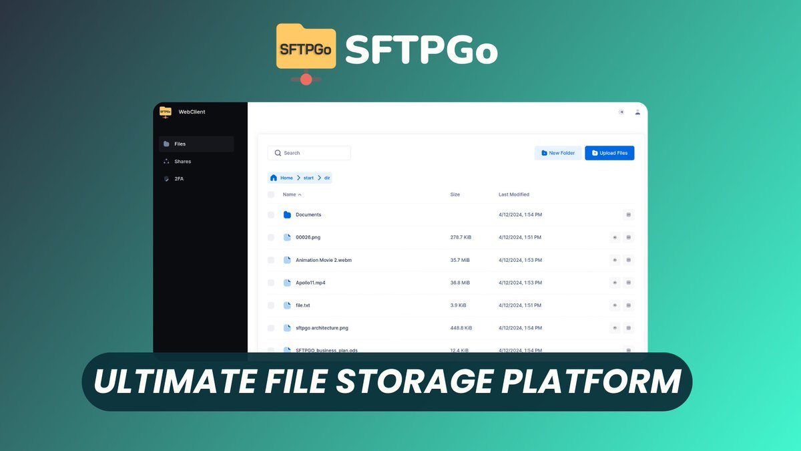Image resolution: width=801 pixels, height=451 pixels.
Task: Click the 00026.png file name
Action: click(308, 237)
